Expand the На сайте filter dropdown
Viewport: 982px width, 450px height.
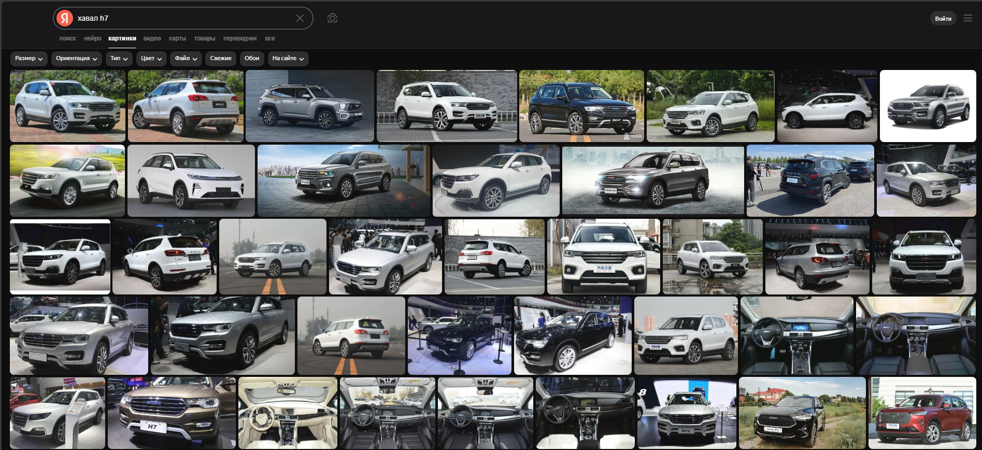[x=288, y=59]
